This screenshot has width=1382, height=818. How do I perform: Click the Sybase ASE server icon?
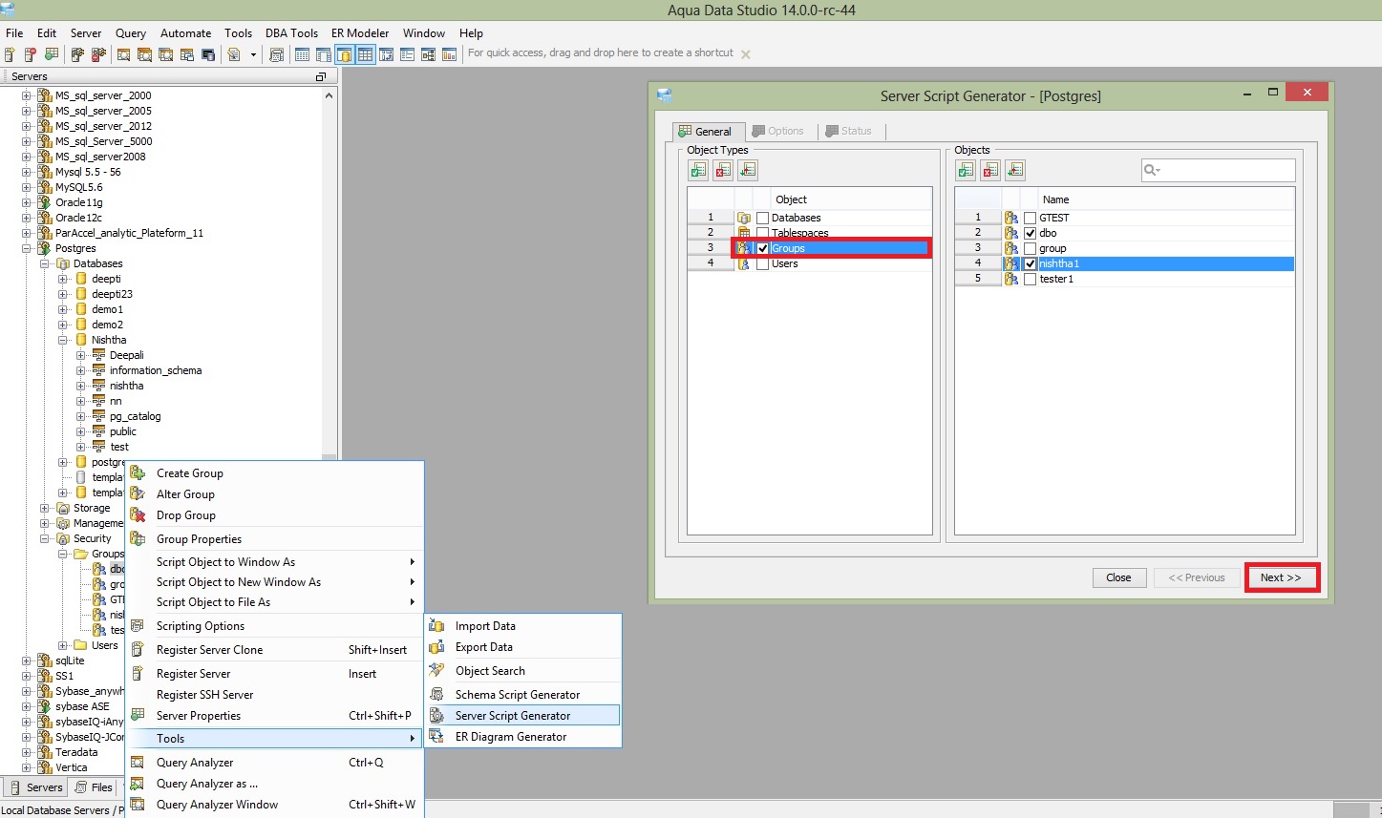(44, 706)
